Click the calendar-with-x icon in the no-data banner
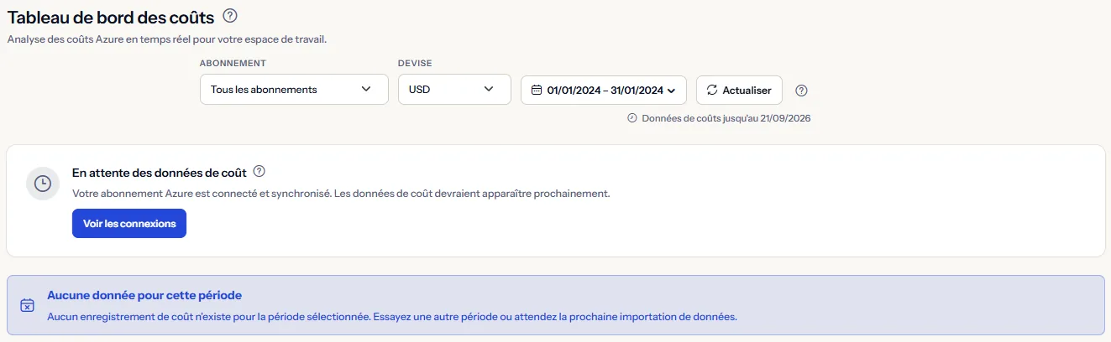 pyautogui.click(x=27, y=305)
